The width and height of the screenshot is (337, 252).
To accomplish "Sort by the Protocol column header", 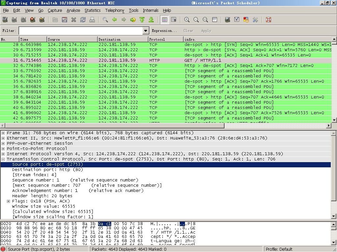I will [166, 39].
